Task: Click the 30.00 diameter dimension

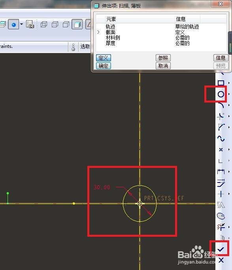Action: click(x=102, y=187)
